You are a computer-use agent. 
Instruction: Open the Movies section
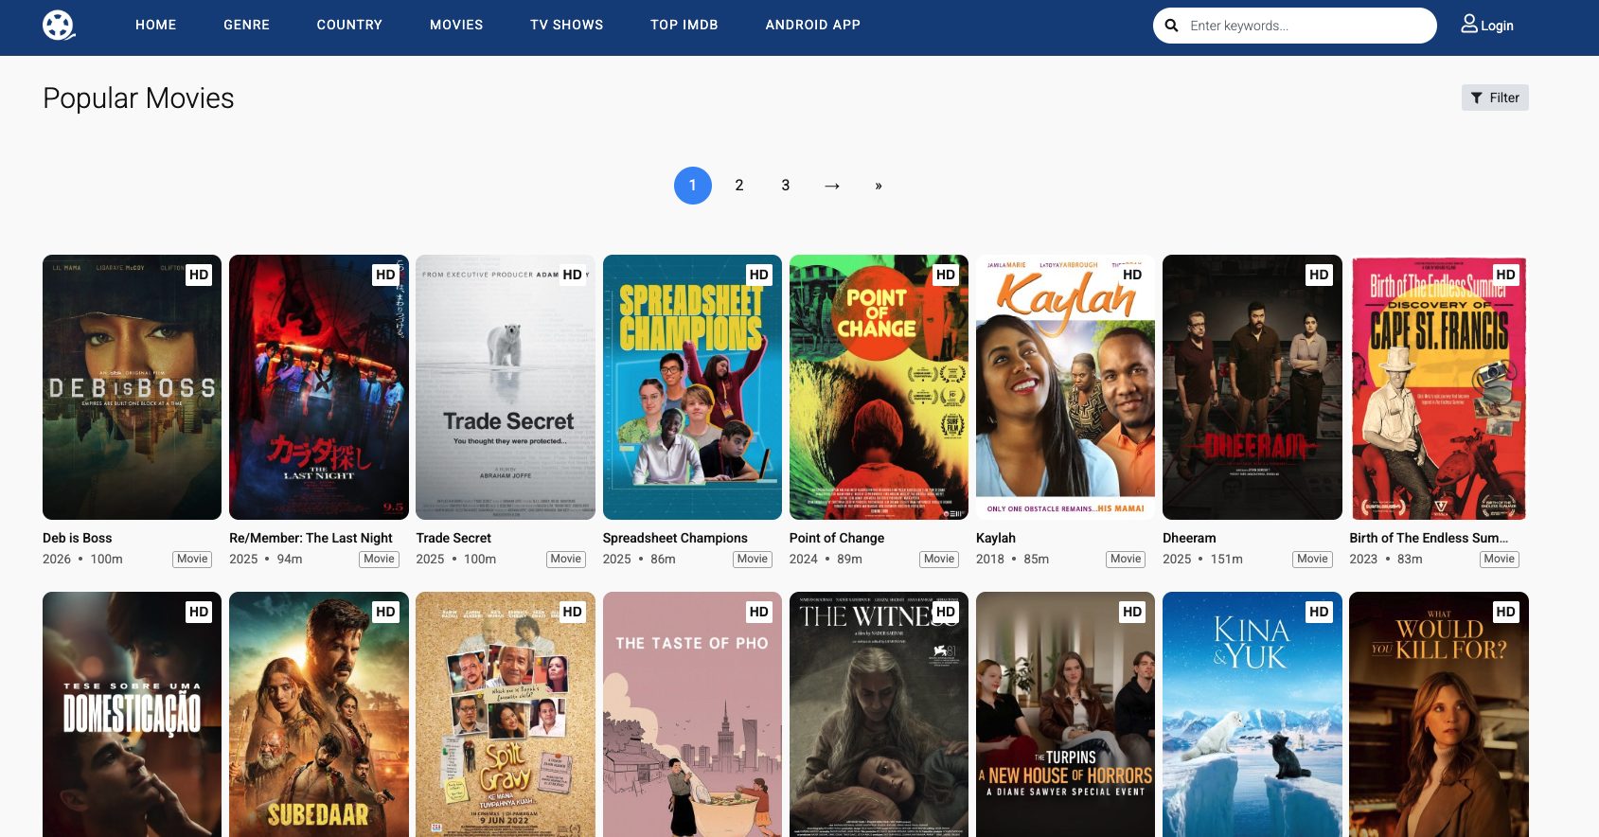(456, 25)
